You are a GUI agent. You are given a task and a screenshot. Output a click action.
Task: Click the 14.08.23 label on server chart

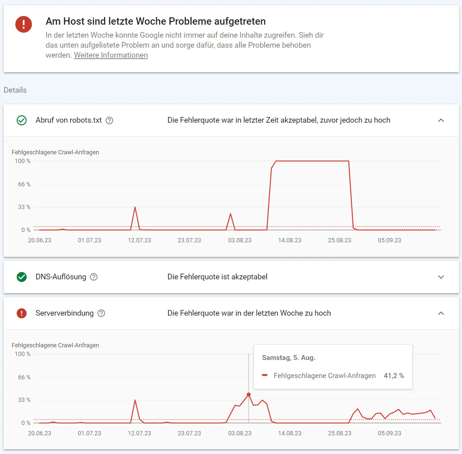[x=290, y=433]
